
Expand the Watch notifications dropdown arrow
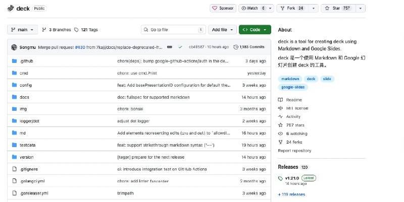click(270, 8)
